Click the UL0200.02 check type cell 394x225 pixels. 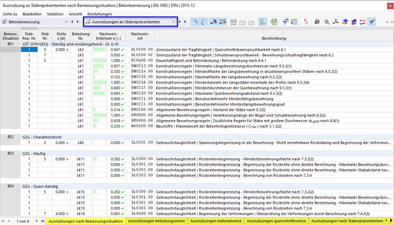pyautogui.click(x=140, y=55)
